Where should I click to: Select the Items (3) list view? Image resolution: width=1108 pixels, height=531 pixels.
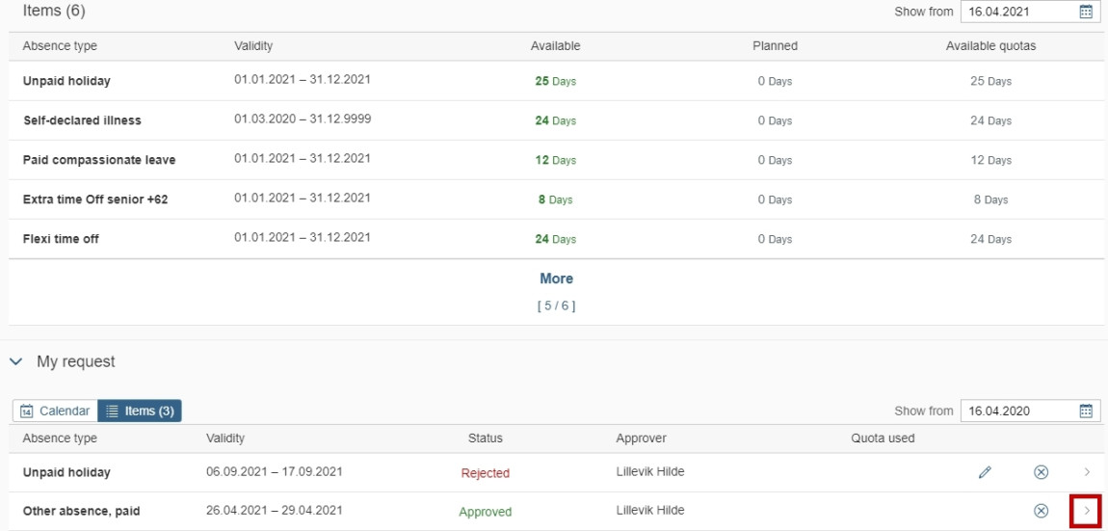point(139,411)
